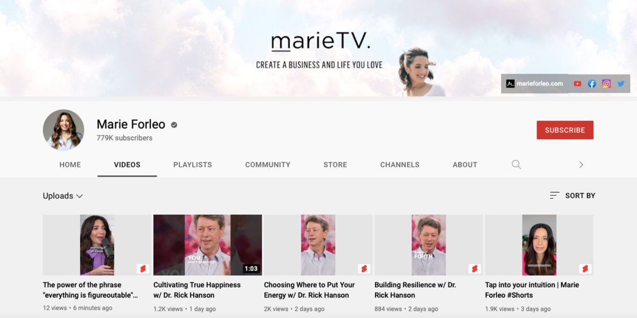
Task: Click Shorts icon on Tap into your intuition thumbnail
Action: pos(585,269)
